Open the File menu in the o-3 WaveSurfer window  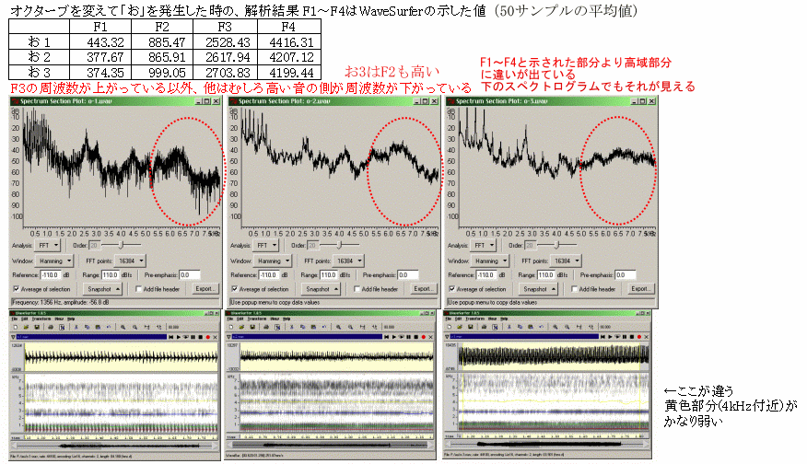pos(449,318)
